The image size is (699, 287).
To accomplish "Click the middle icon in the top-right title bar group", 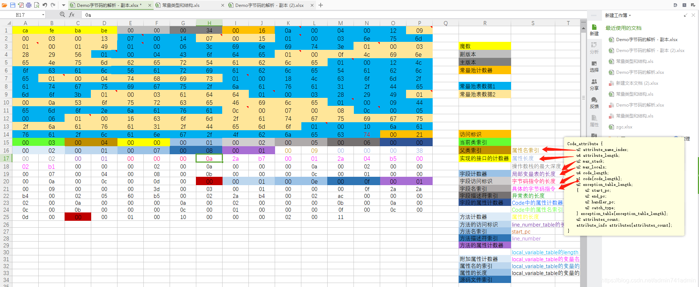I will 684,5.
